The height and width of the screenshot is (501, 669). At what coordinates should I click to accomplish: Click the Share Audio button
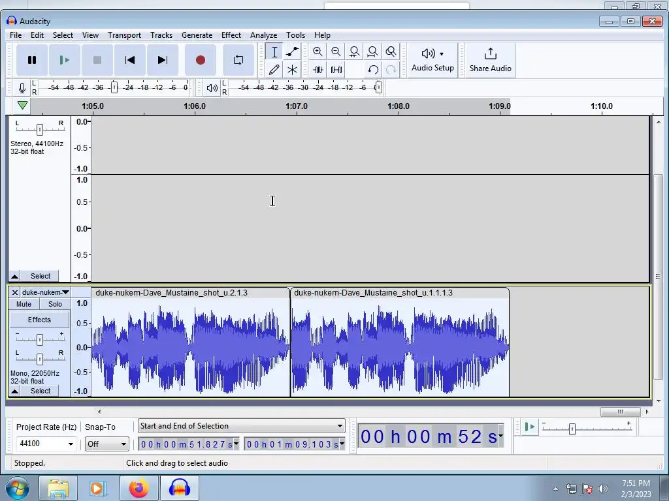(x=490, y=60)
